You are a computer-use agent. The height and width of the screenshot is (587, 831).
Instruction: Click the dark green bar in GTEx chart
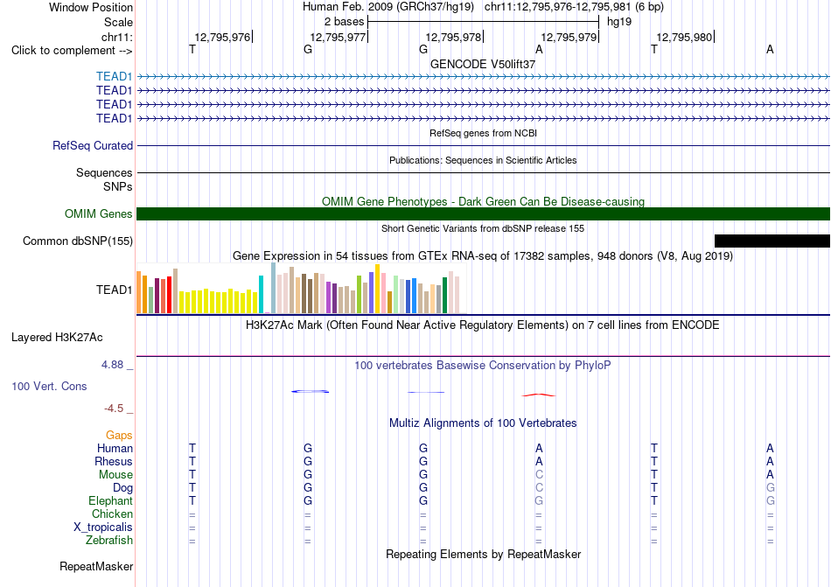tap(445, 296)
